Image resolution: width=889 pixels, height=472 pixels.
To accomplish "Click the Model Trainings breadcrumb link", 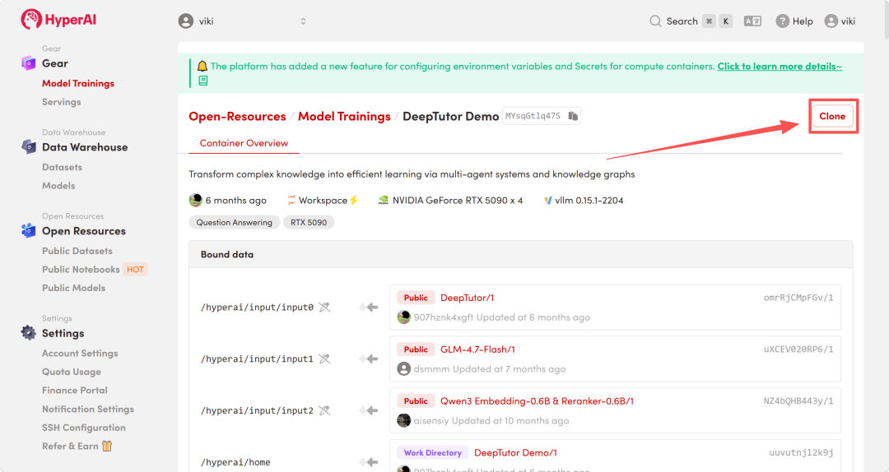I will (344, 116).
